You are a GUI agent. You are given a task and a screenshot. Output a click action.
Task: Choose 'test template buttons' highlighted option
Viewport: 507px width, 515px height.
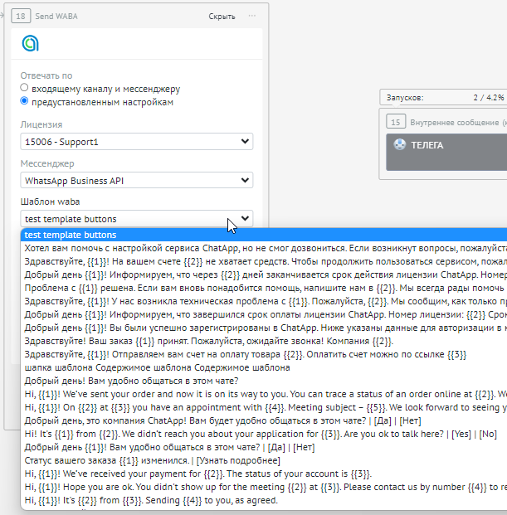pyautogui.click(x=71, y=236)
